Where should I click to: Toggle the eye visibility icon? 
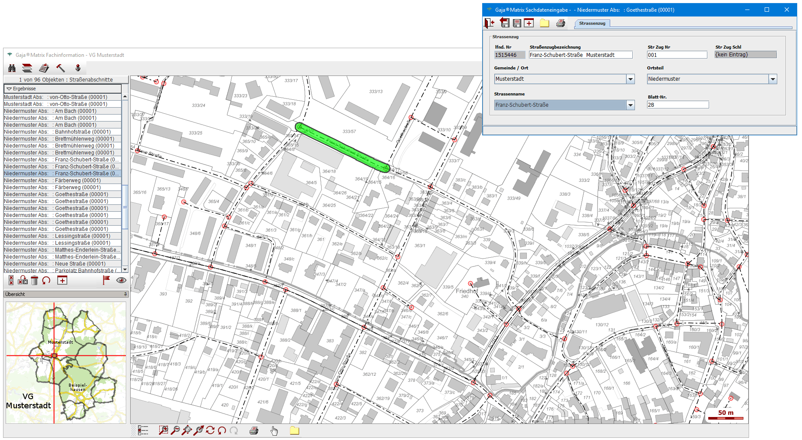click(x=121, y=281)
